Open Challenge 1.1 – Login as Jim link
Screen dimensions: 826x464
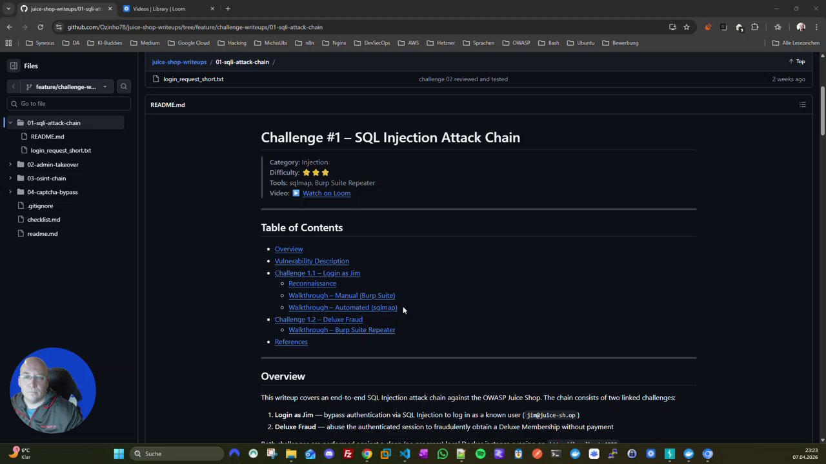317,273
